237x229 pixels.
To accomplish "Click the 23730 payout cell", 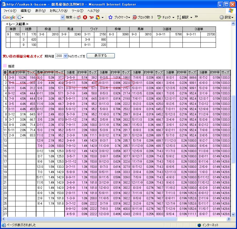I will pos(208,34).
